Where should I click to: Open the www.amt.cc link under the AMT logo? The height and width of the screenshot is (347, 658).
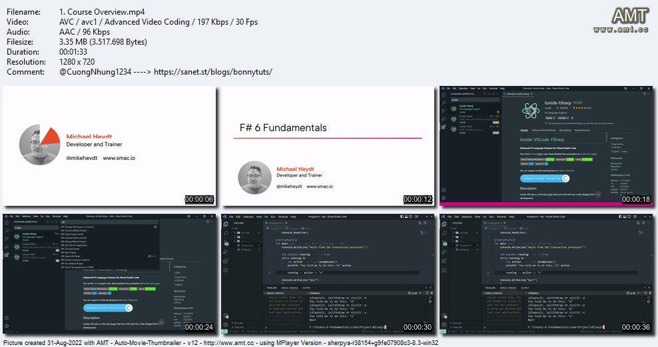(x=621, y=29)
